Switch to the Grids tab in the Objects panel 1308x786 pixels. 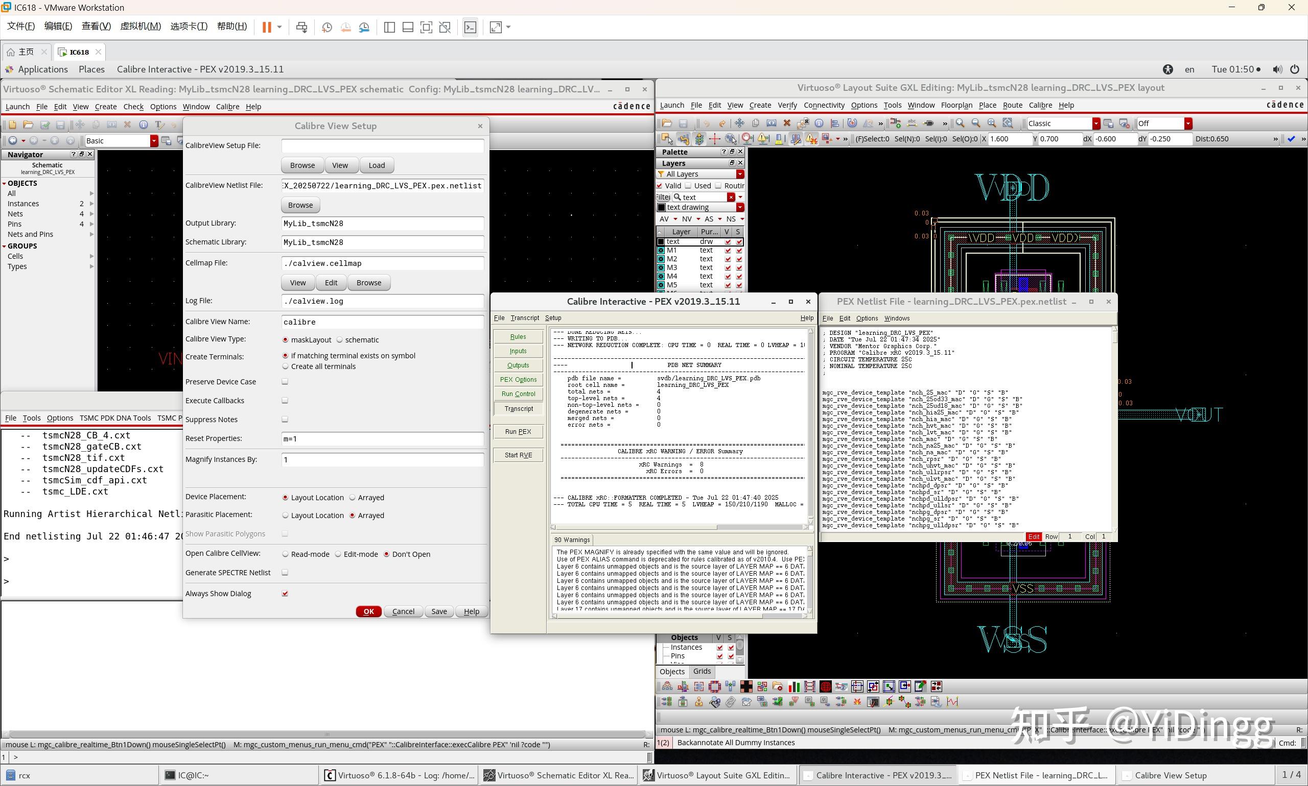(701, 671)
